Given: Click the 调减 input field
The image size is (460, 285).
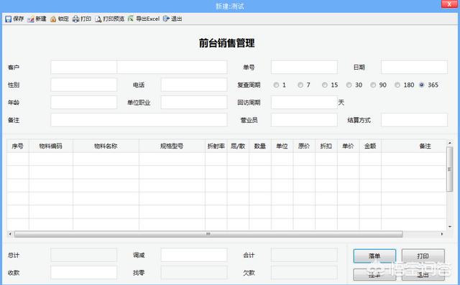Looking at the screenshot, I should point(194,255).
